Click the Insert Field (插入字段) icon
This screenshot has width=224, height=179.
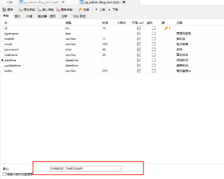(x=39, y=9)
